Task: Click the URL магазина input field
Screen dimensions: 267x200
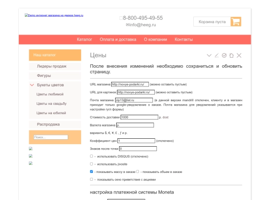Action: tap(130, 84)
